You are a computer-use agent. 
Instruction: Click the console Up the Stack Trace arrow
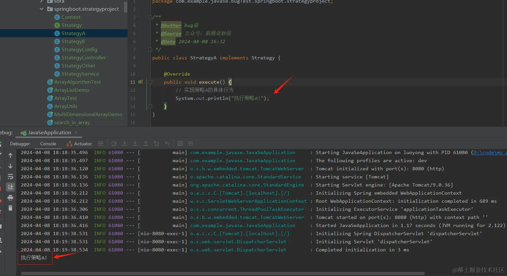10,155
